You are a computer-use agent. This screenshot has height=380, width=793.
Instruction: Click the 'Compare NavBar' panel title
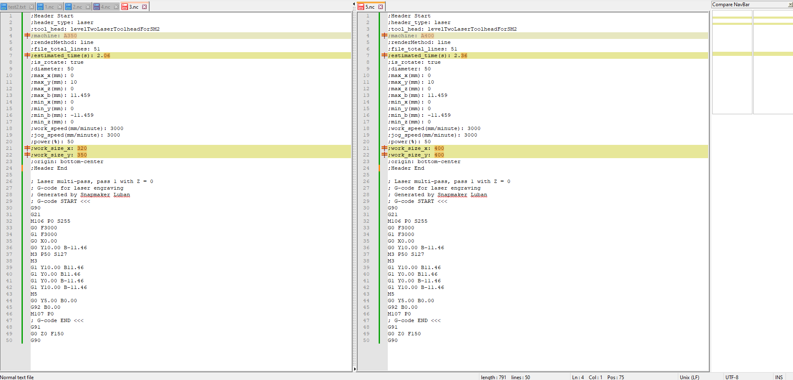coord(731,5)
